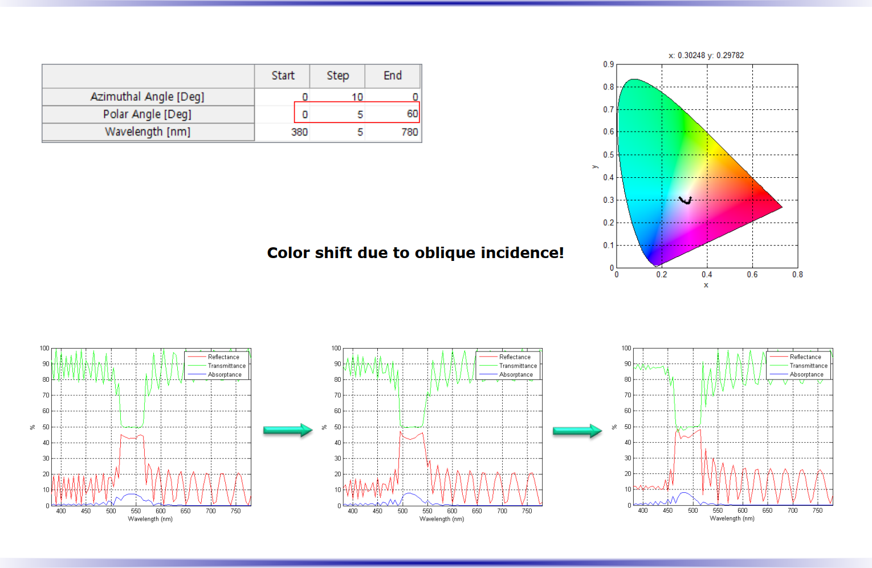Image resolution: width=872 pixels, height=568 pixels.
Task: Click Reflectance in the leftmost plot legend
Action: tap(223, 357)
